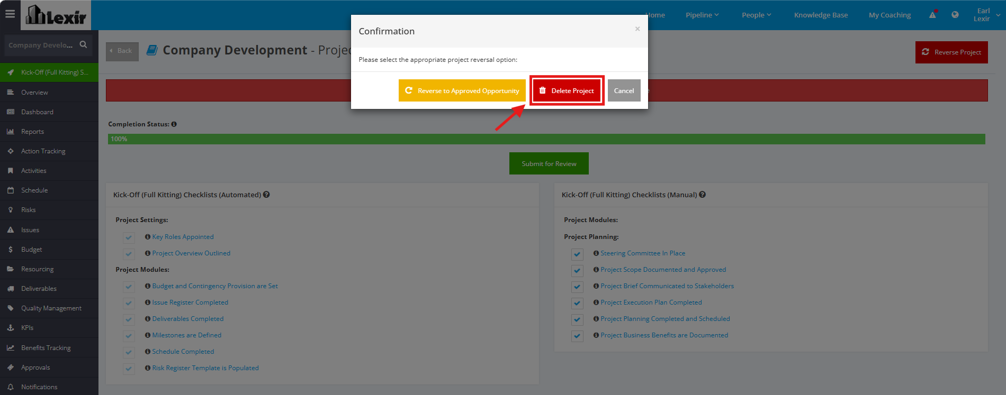This screenshot has height=395, width=1006.
Task: Open Project Planning Completed and Scheduled link
Action: tap(665, 319)
